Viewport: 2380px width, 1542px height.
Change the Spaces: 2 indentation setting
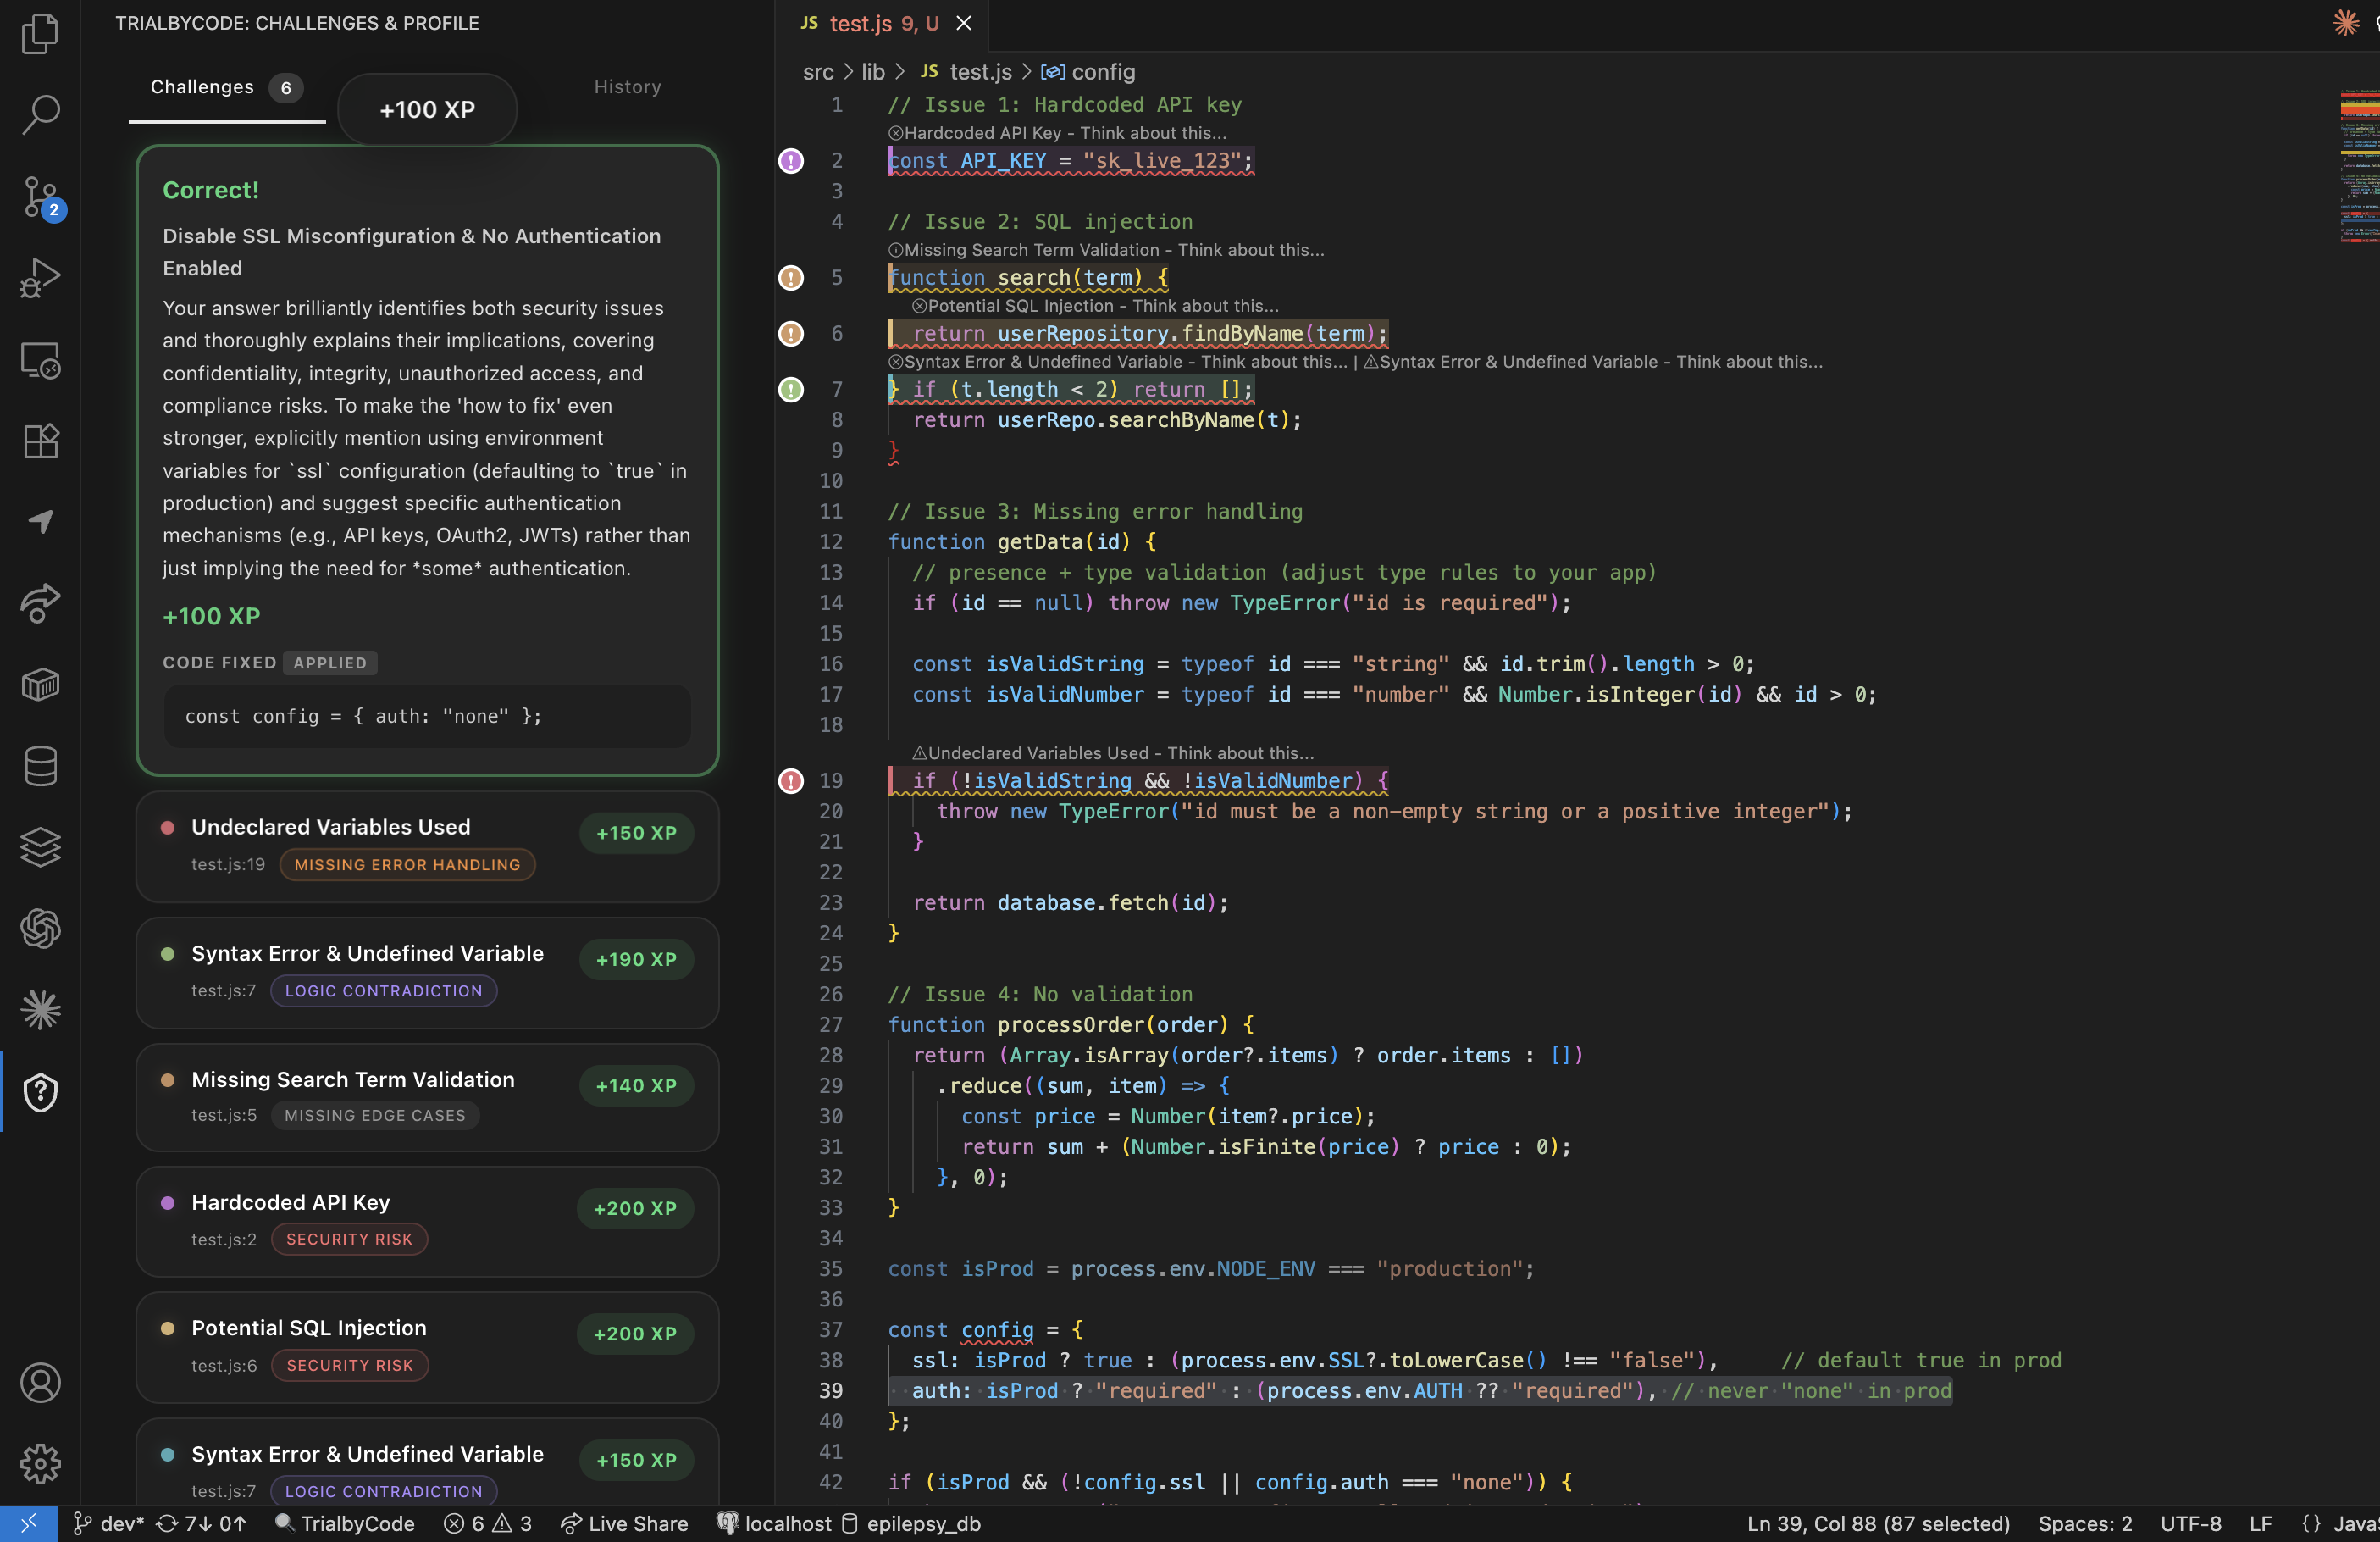2085,1523
